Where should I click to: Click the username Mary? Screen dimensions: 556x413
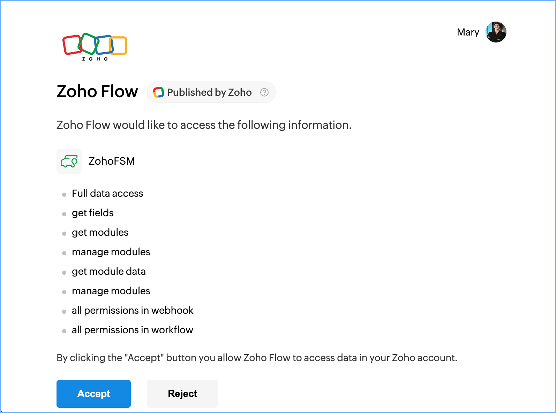coord(468,32)
